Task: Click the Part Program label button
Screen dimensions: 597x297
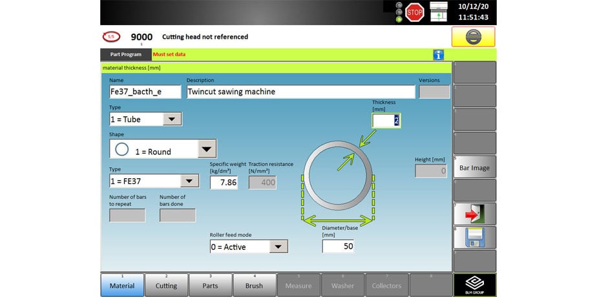Action: click(x=126, y=55)
